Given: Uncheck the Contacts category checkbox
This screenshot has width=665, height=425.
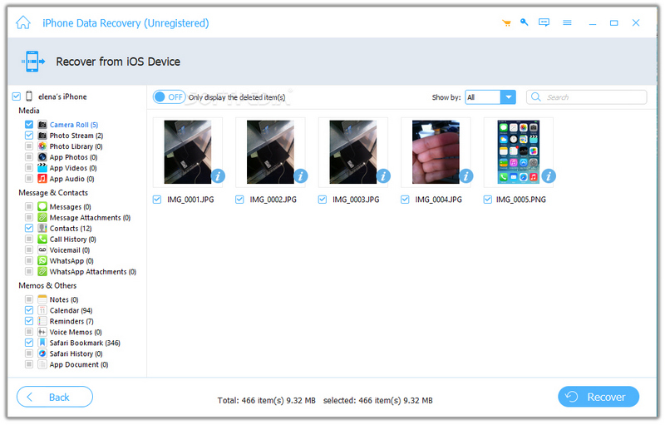Looking at the screenshot, I should pos(29,228).
